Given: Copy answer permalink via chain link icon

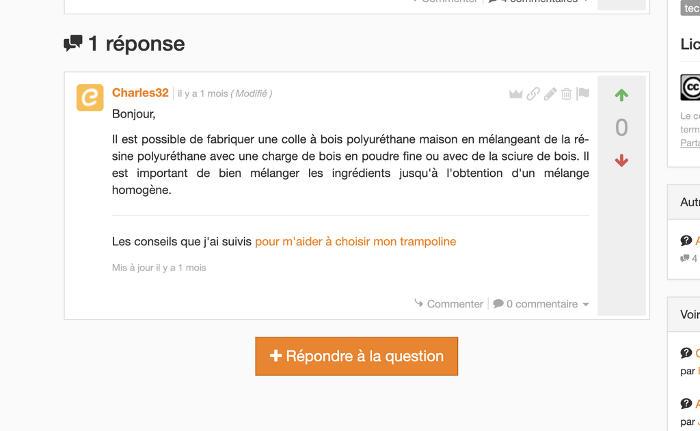Looking at the screenshot, I should 533,94.
